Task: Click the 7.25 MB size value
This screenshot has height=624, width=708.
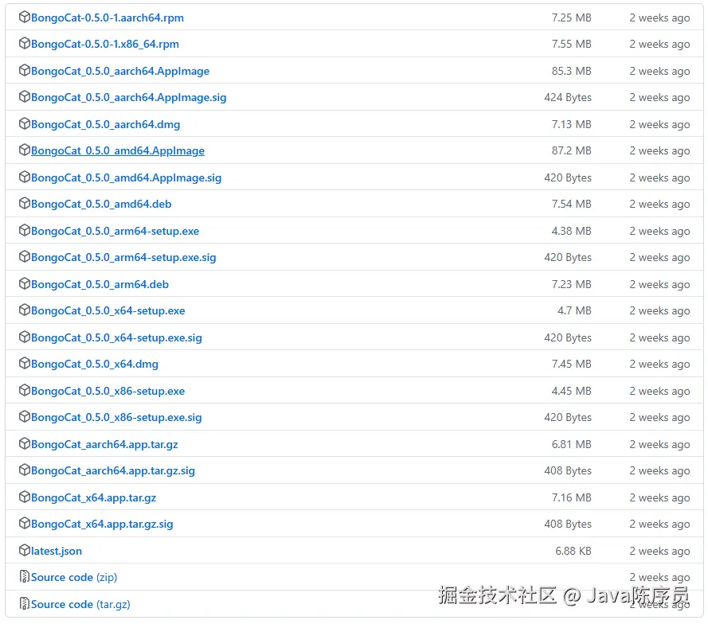Action: pyautogui.click(x=571, y=18)
